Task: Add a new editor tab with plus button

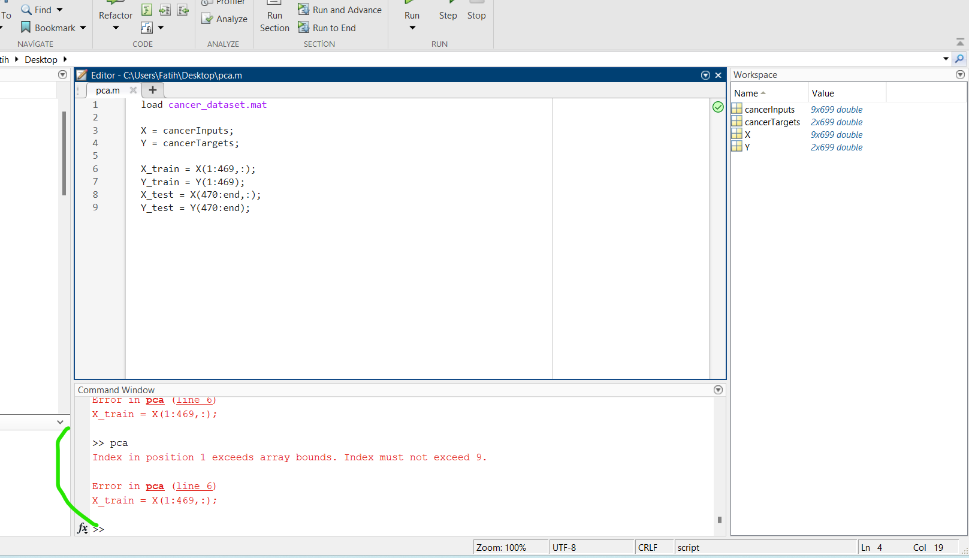Action: (x=153, y=90)
